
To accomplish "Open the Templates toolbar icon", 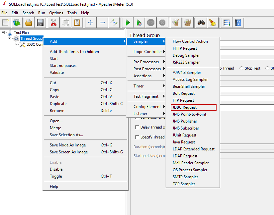I will click(17, 23).
